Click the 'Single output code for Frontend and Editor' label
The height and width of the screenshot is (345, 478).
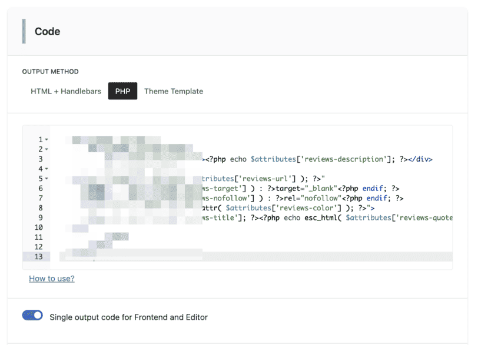point(129,317)
